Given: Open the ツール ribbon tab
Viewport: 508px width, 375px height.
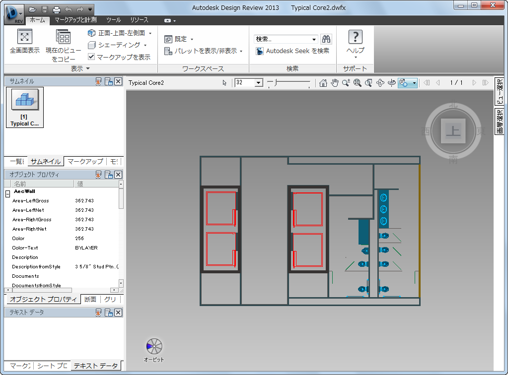Looking at the screenshot, I should (x=113, y=20).
